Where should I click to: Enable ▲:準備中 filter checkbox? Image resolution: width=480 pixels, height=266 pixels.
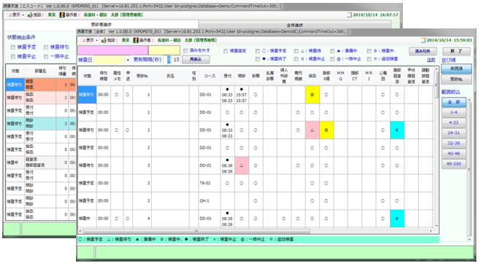pyautogui.click(x=332, y=51)
